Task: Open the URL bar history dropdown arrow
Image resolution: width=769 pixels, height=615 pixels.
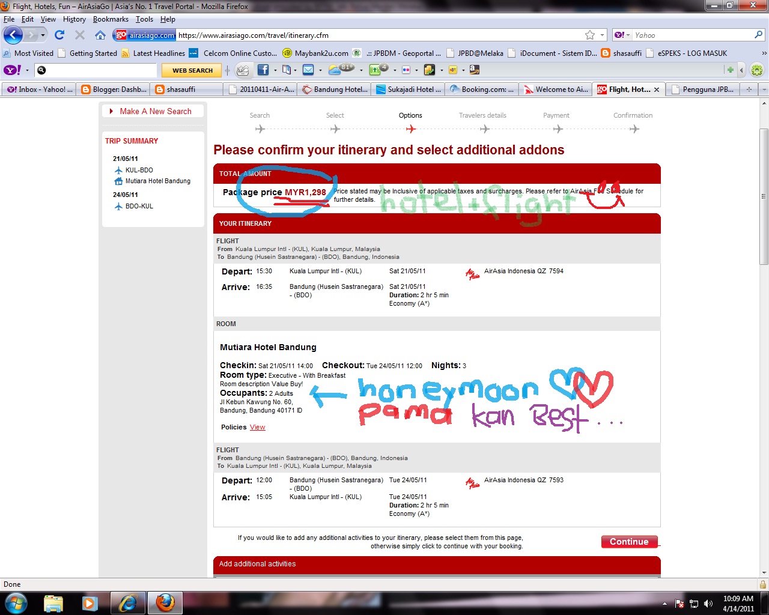Action: 602,35
